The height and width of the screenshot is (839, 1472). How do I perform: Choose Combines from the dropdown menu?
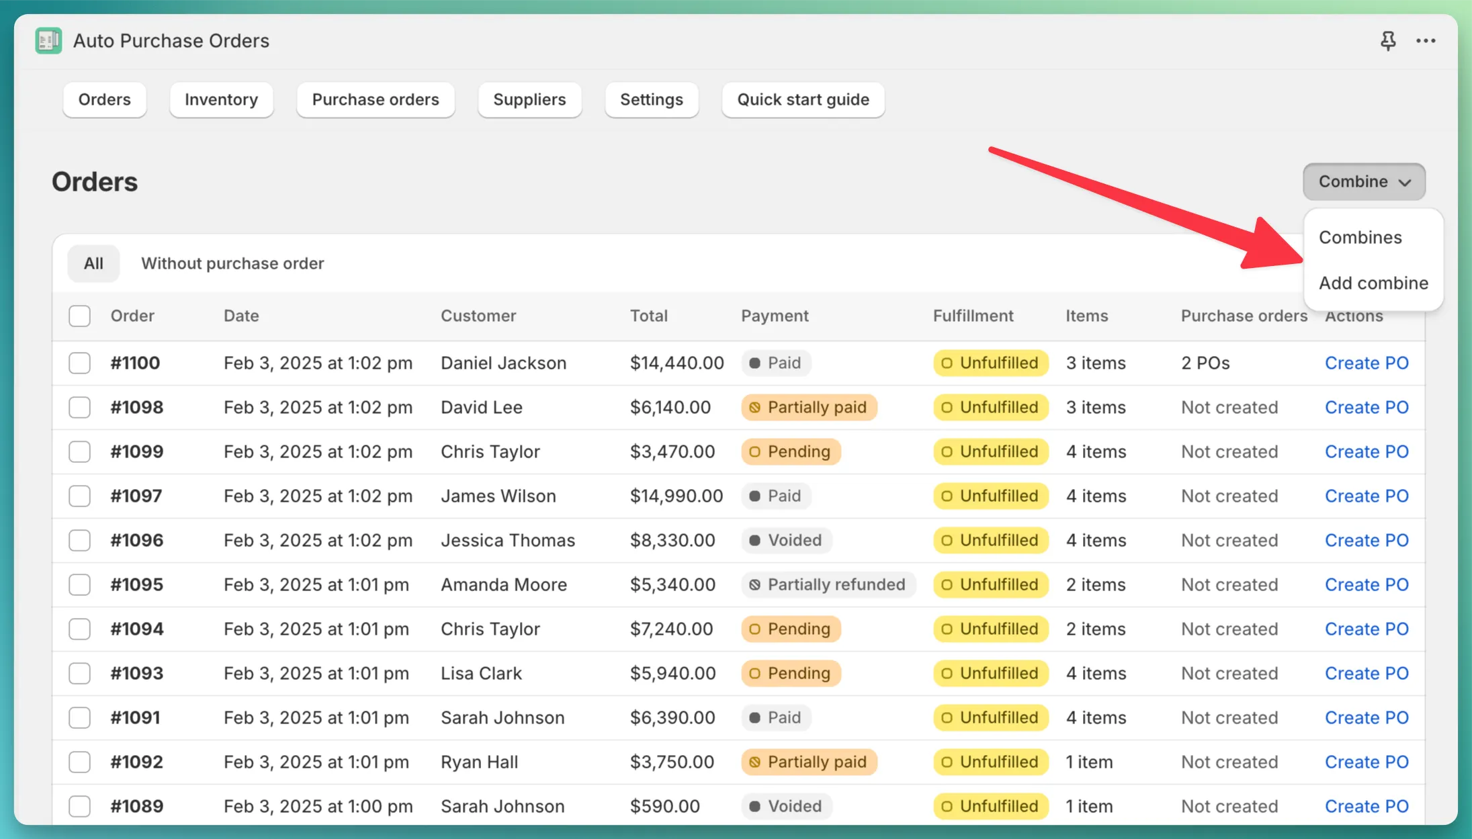pyautogui.click(x=1360, y=237)
